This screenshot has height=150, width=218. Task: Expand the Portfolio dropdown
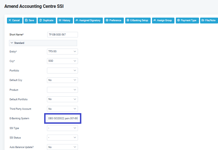point(63,71)
